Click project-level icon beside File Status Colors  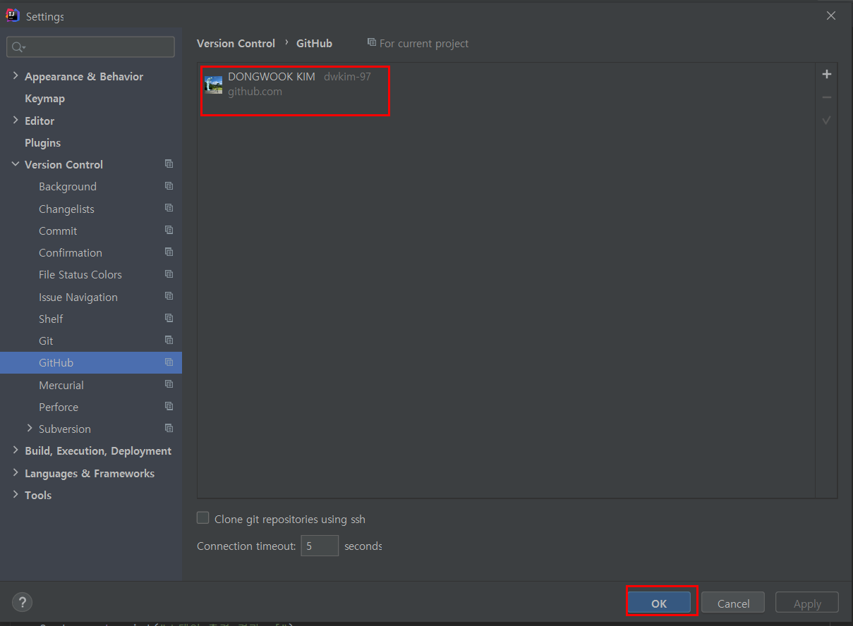coord(169,274)
